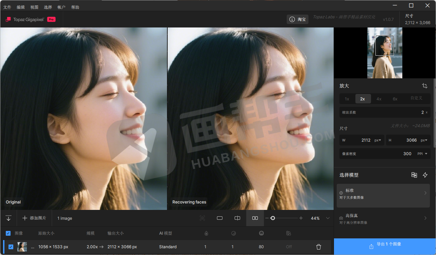Toggle the select-all images checkbox
The width and height of the screenshot is (436, 255).
pos(9,233)
